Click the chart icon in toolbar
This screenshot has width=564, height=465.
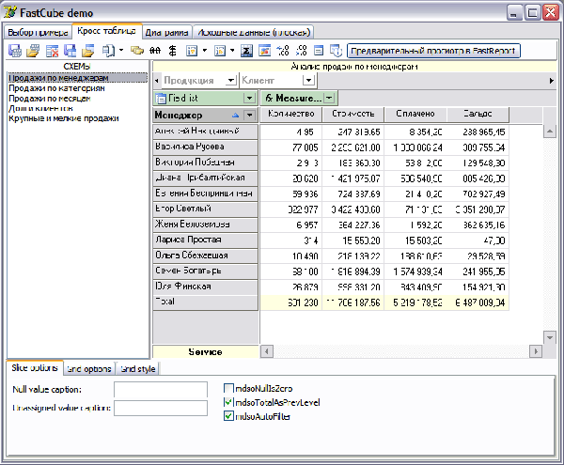264,50
